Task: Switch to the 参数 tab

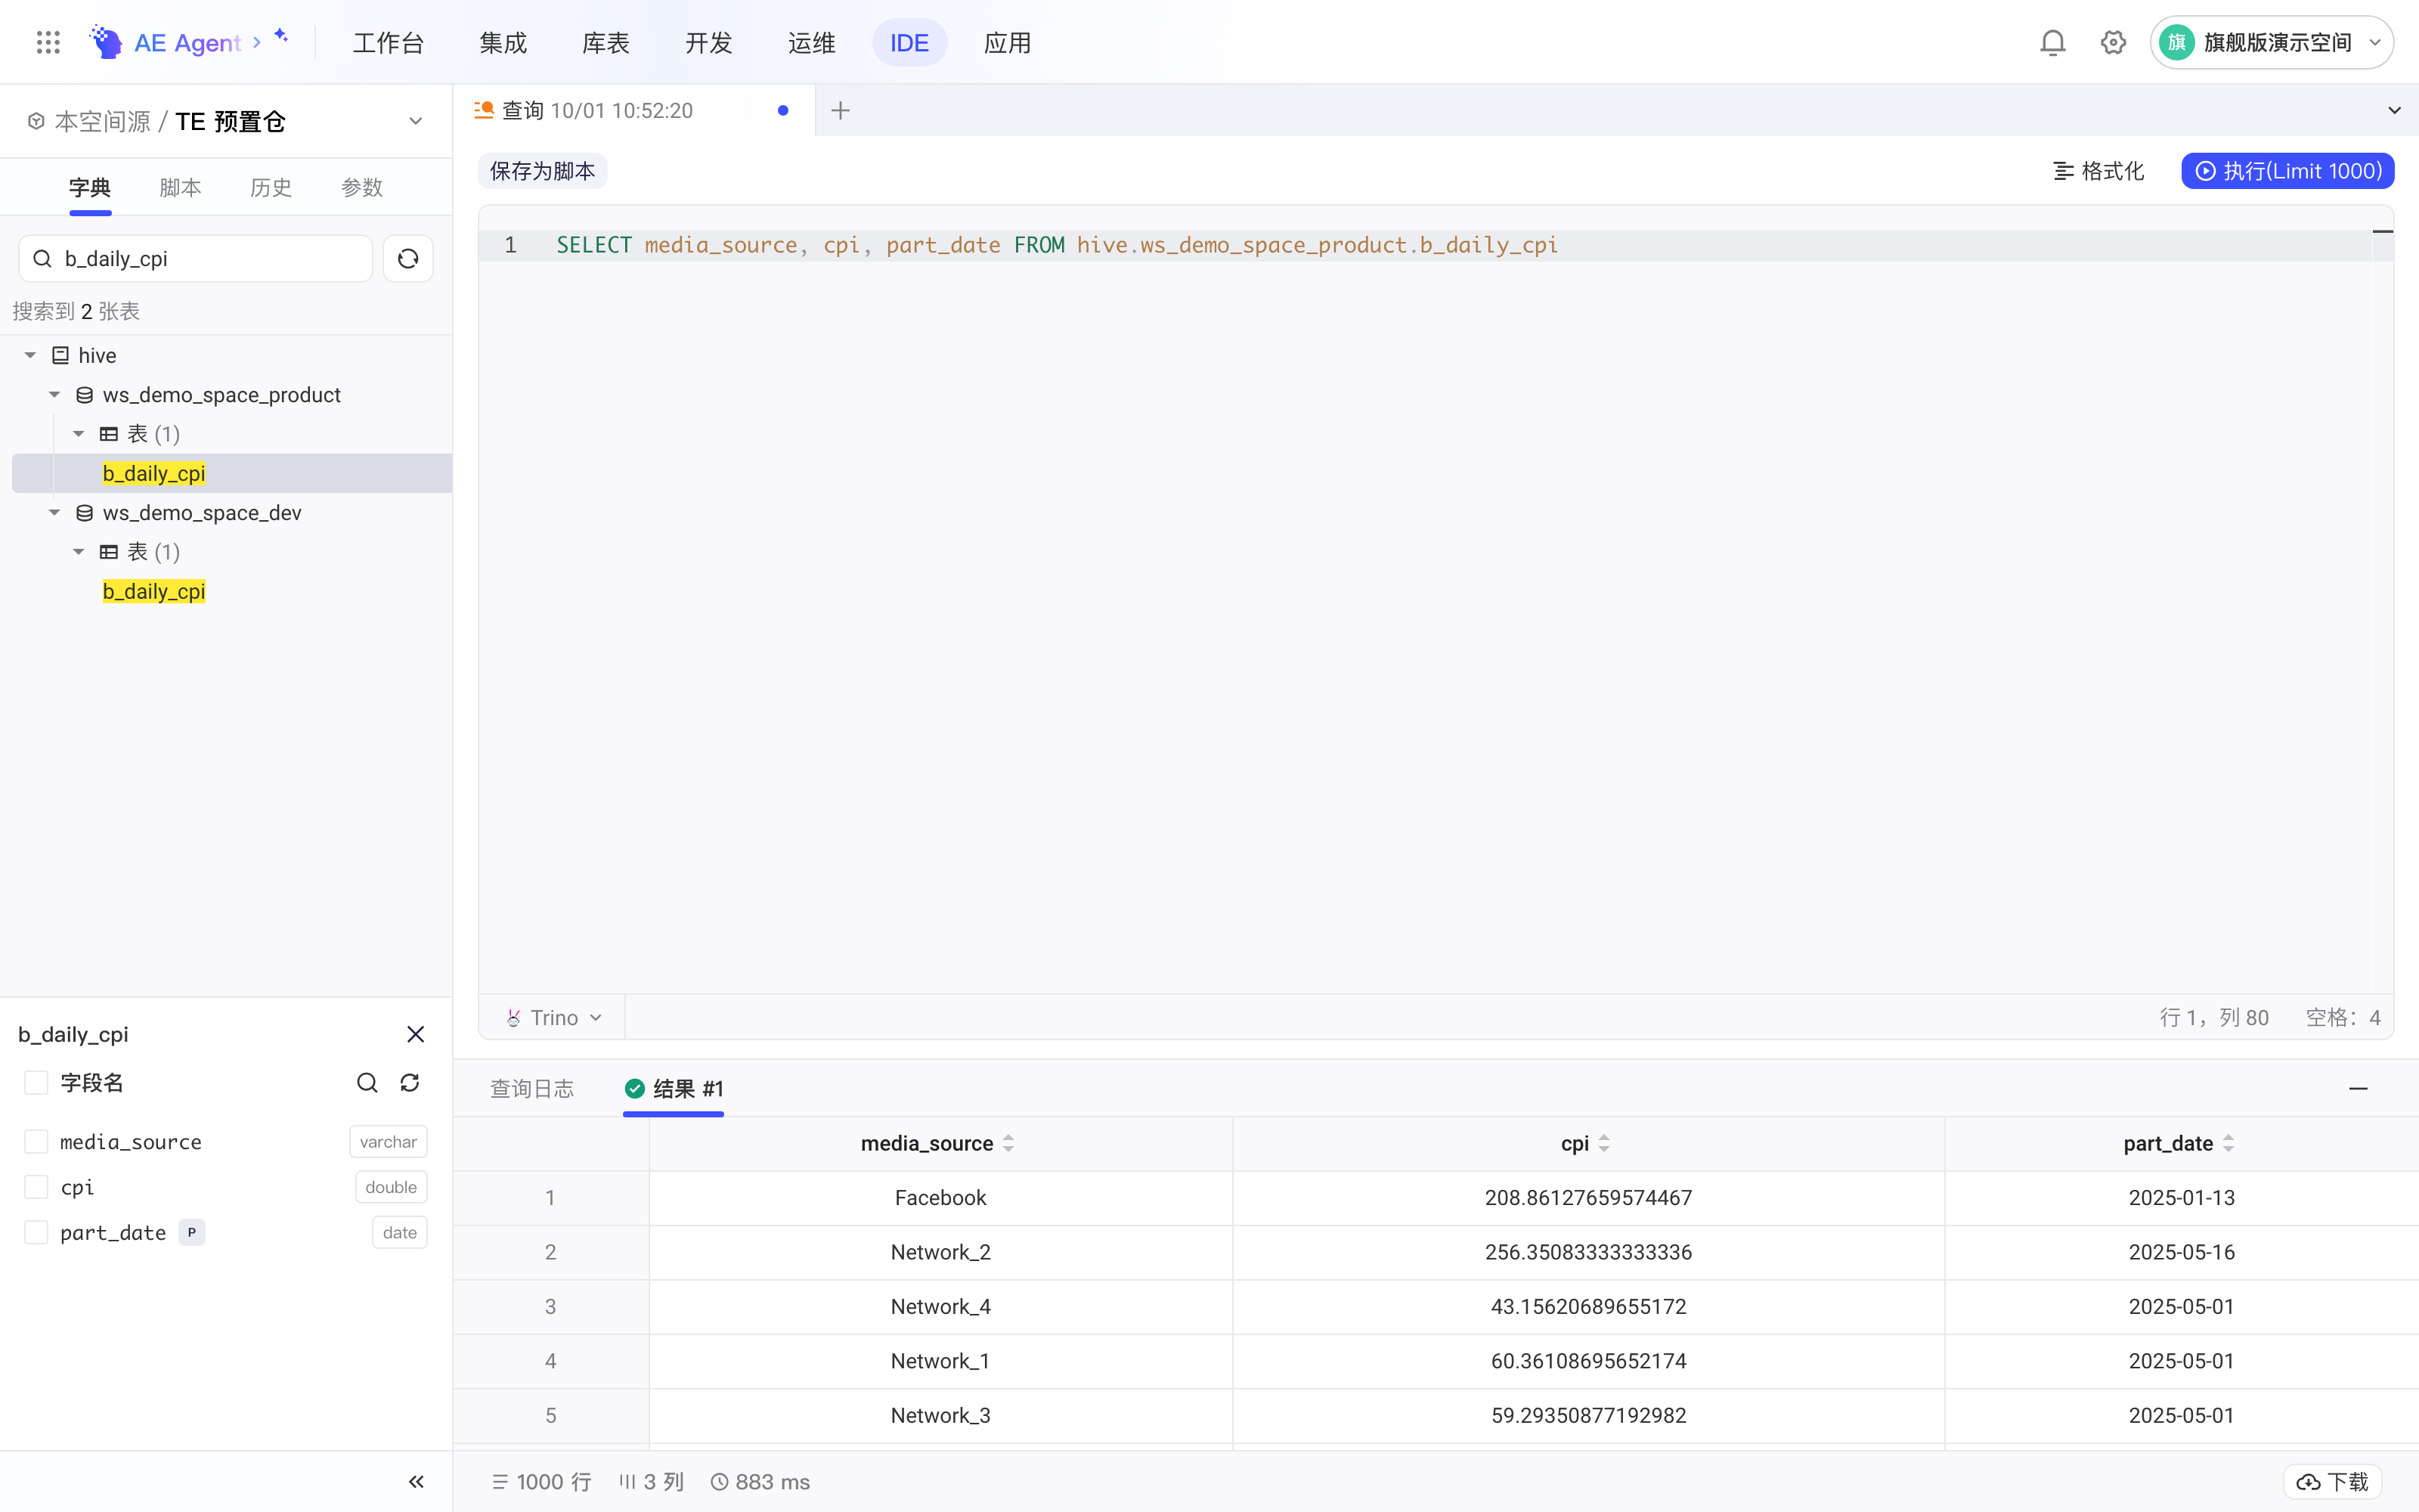Action: [362, 188]
